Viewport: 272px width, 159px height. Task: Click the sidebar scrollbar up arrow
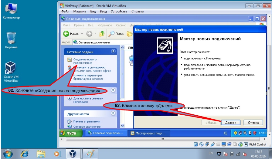(122, 47)
